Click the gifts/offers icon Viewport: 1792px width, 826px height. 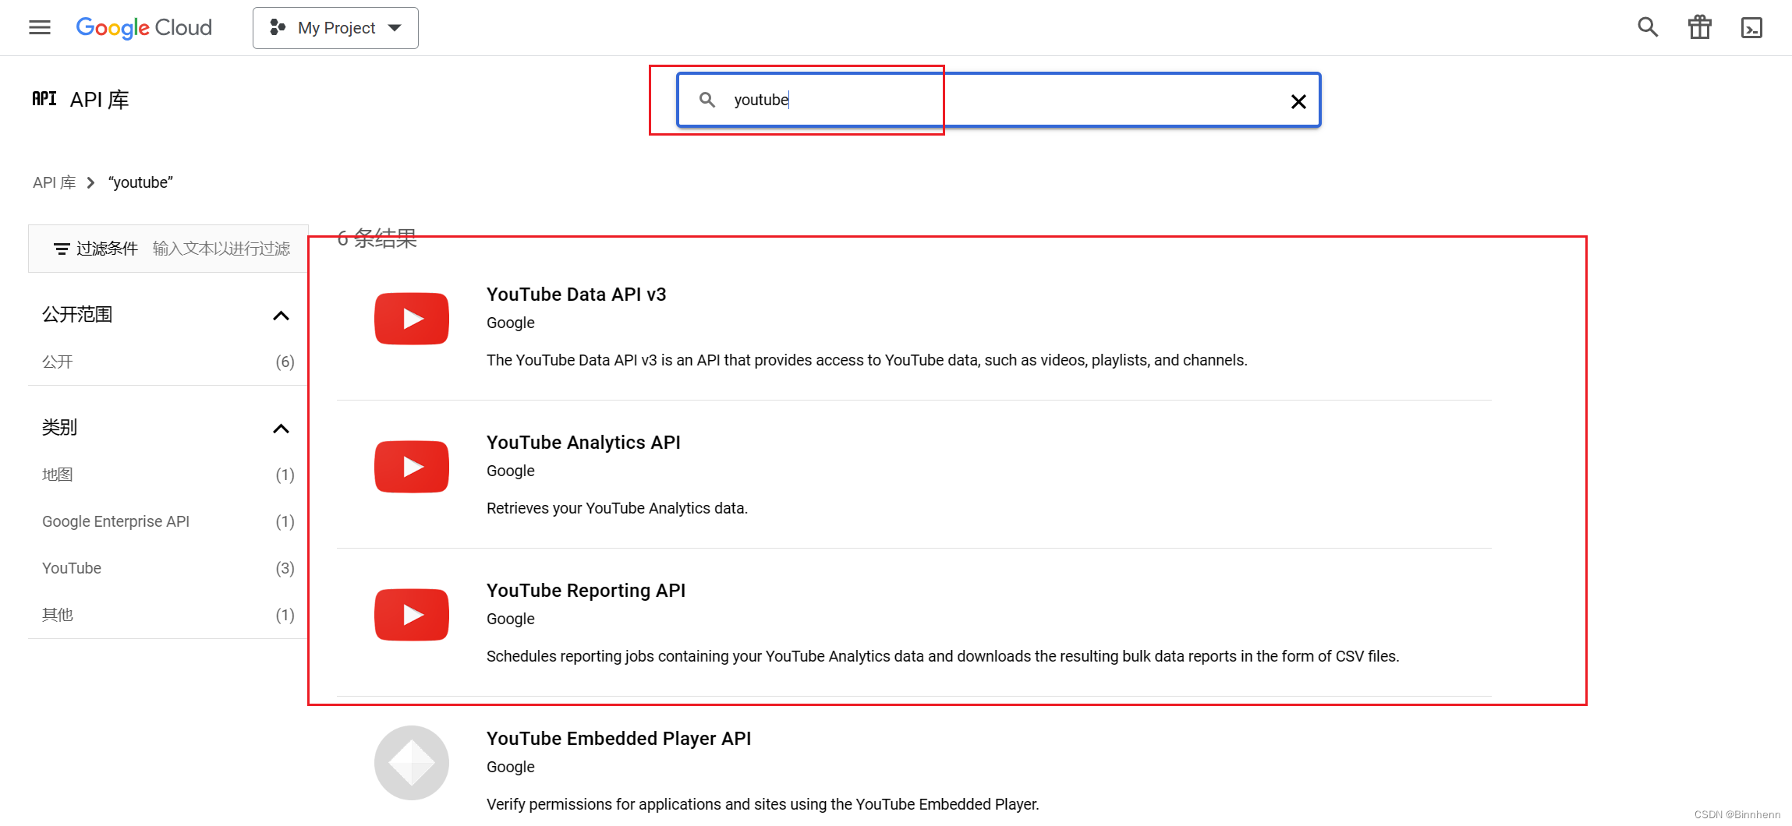[1699, 26]
